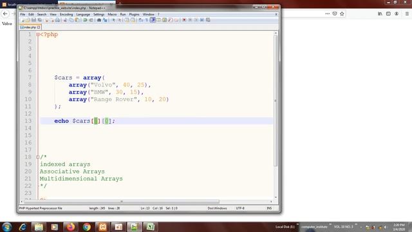The image size is (412, 232).
Task: Click 'Associative Arrays' comment text
Action: pos(72,171)
